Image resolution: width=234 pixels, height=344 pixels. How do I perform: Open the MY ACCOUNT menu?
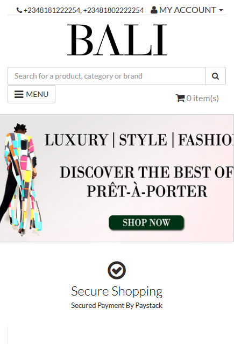pyautogui.click(x=187, y=10)
